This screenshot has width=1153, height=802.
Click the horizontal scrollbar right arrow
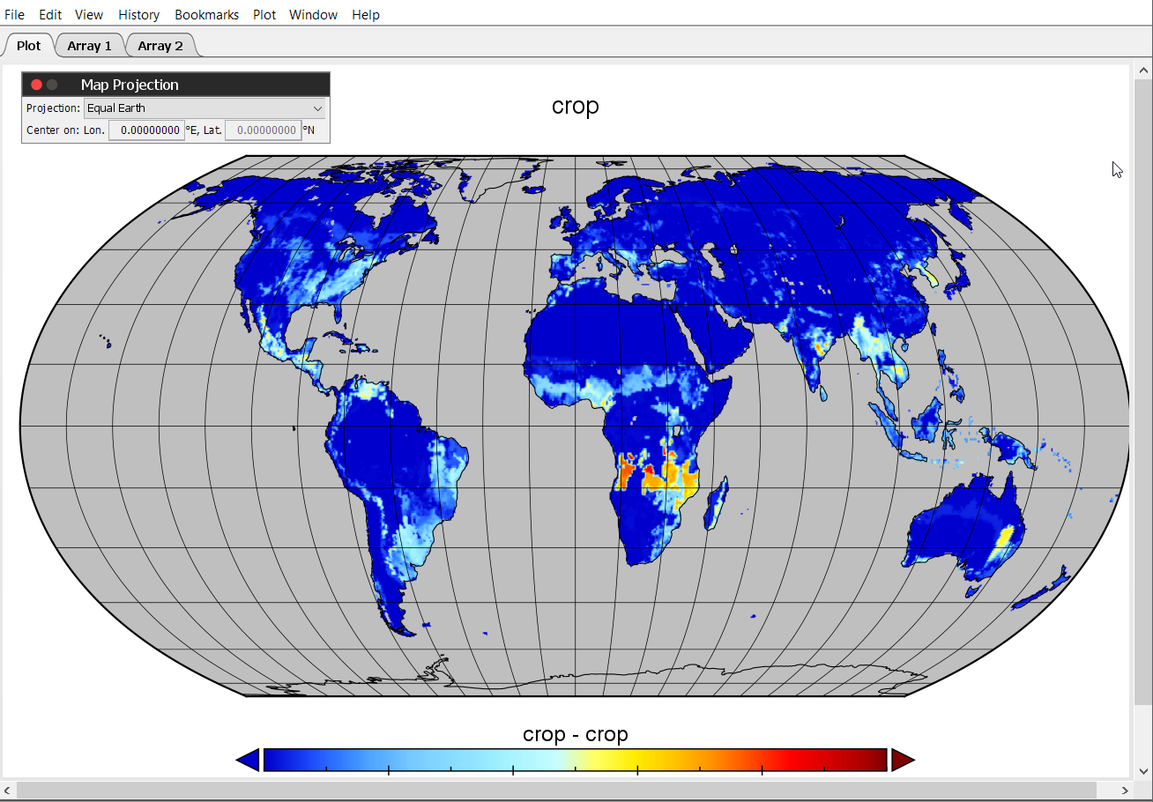(1124, 790)
